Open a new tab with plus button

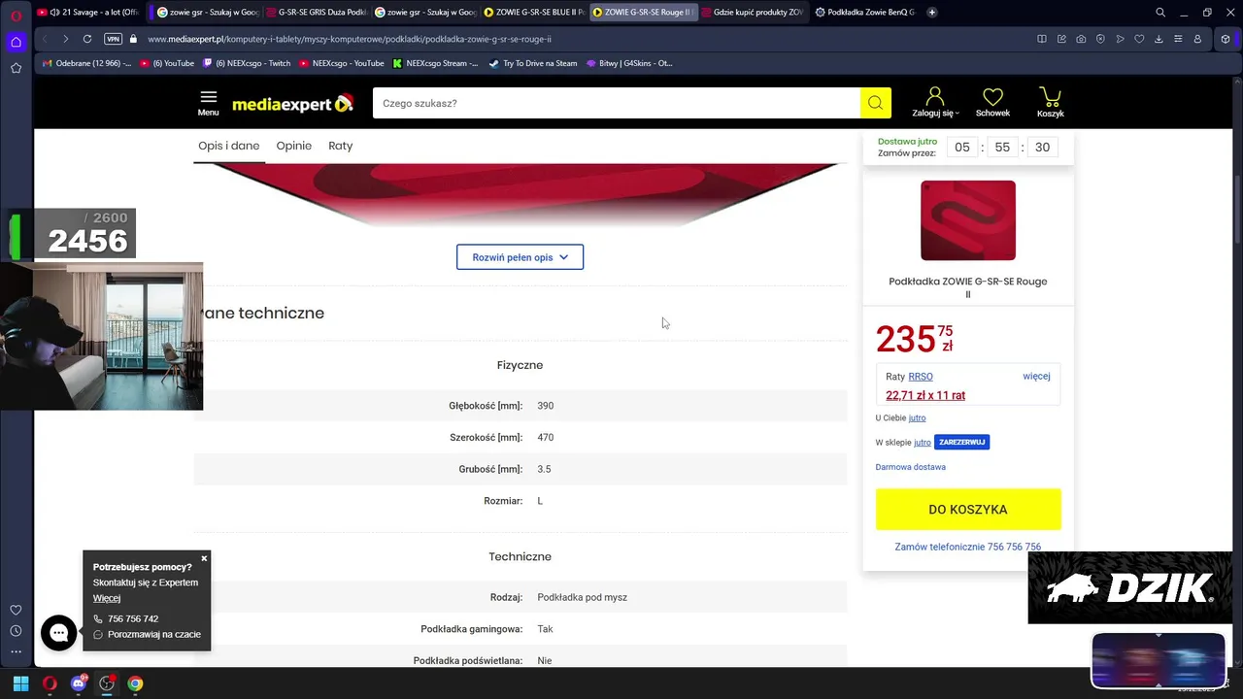932,13
